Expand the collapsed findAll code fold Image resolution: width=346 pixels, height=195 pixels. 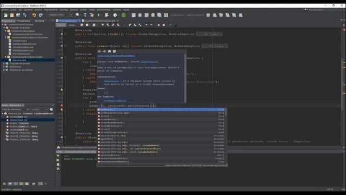click(209, 34)
